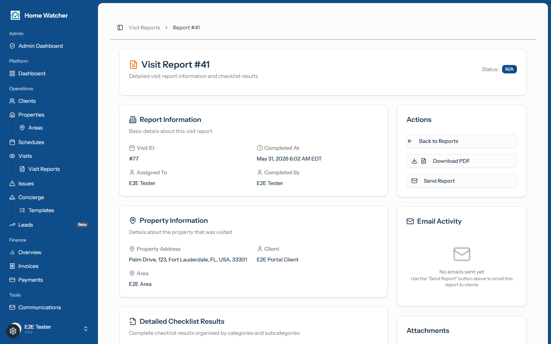Click the back arrow icon in Actions
551x344 pixels.
410,141
